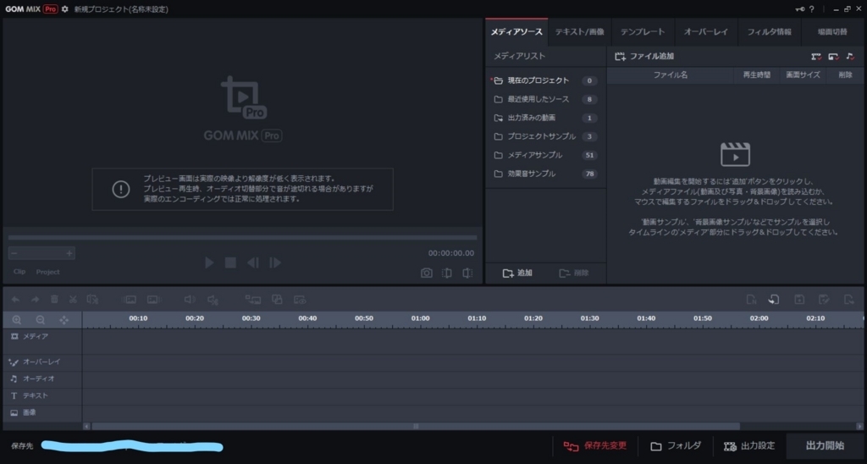The width and height of the screenshot is (867, 464).
Task: Click the crop/trim remove icon after scissors
Action: tap(93, 299)
